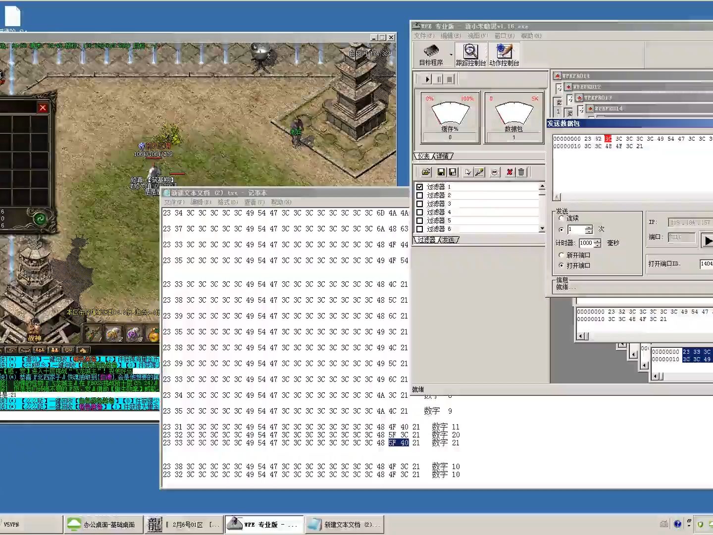This screenshot has height=535, width=713.
Task: Click the 办公桌面-基础桌面 taskbar button
Action: point(103,525)
